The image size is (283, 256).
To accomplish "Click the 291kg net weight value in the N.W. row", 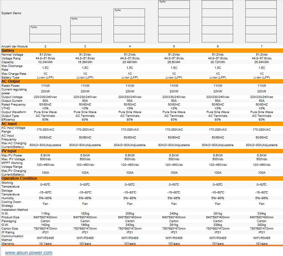I will click(218, 214).
